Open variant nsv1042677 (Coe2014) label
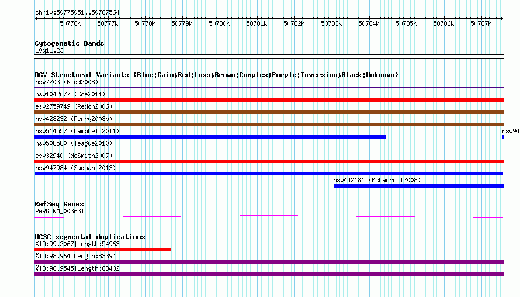 pos(70,94)
